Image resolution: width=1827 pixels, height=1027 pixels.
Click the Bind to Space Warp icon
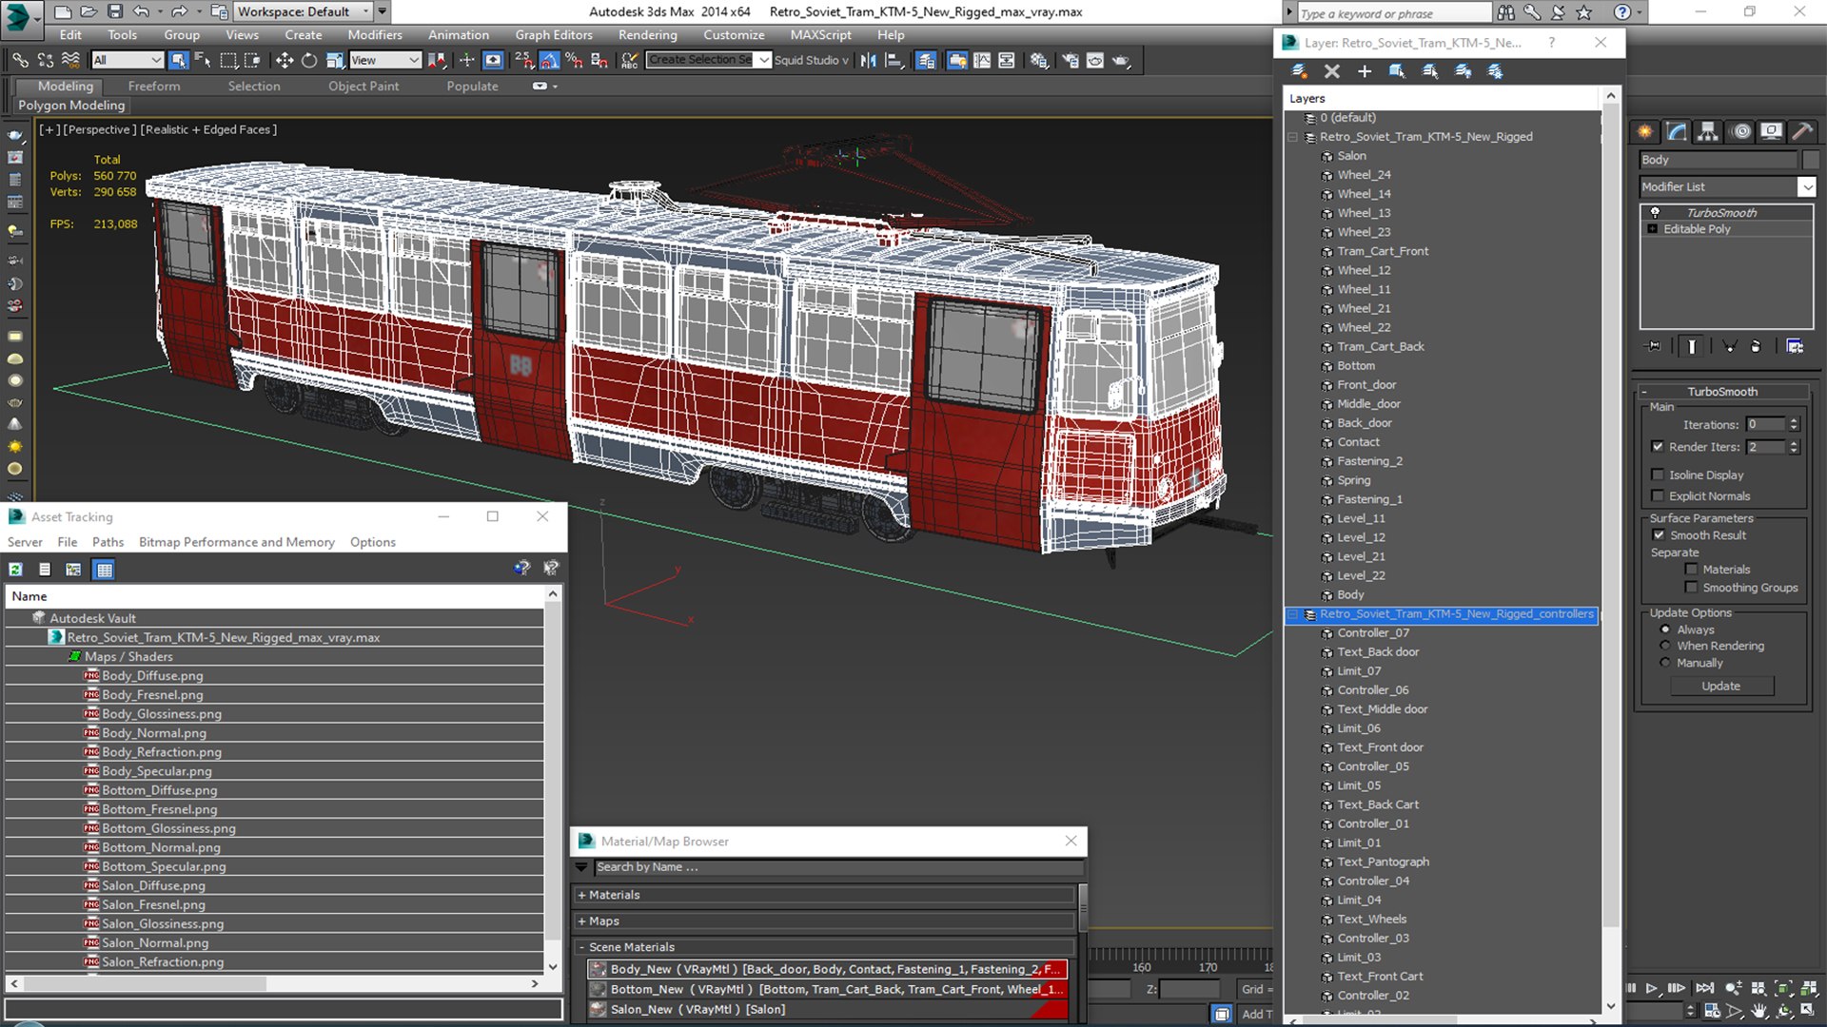tap(70, 60)
